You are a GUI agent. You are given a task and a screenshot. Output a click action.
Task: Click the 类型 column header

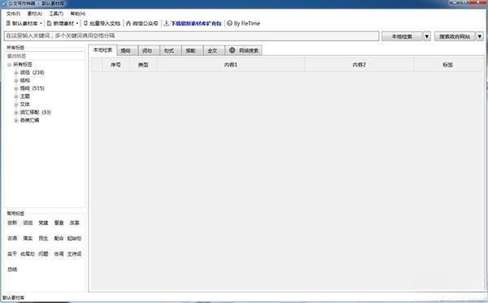tap(143, 65)
